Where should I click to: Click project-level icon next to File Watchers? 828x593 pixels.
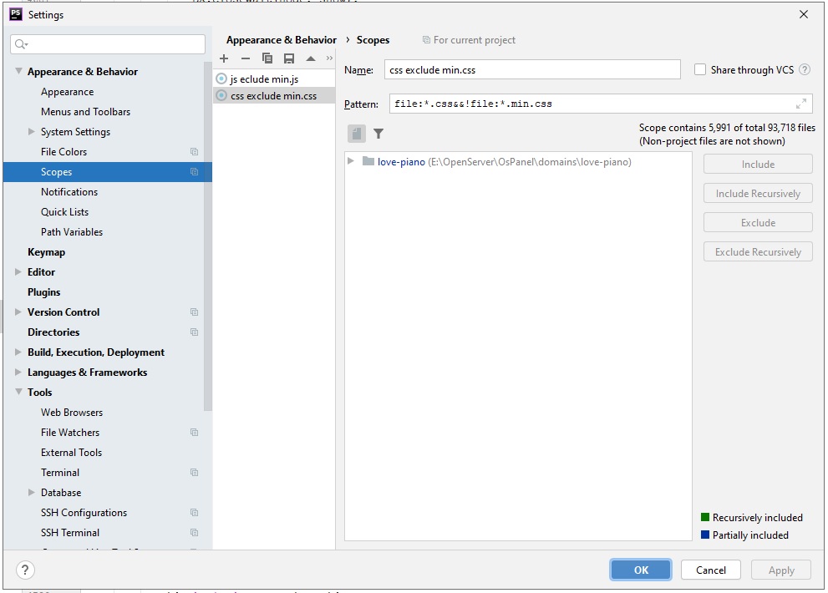[x=195, y=433]
